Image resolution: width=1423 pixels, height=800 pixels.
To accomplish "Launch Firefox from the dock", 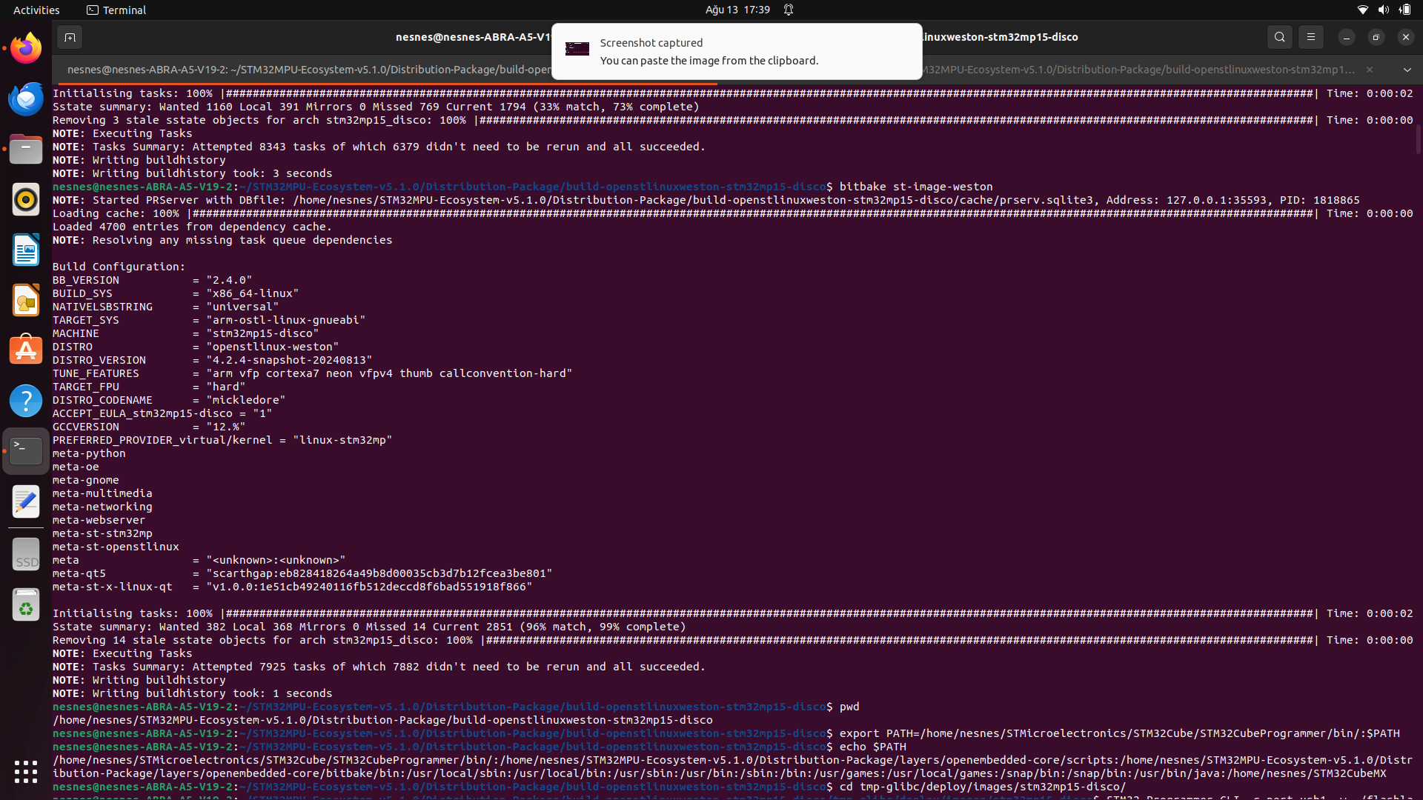I will click(26, 47).
